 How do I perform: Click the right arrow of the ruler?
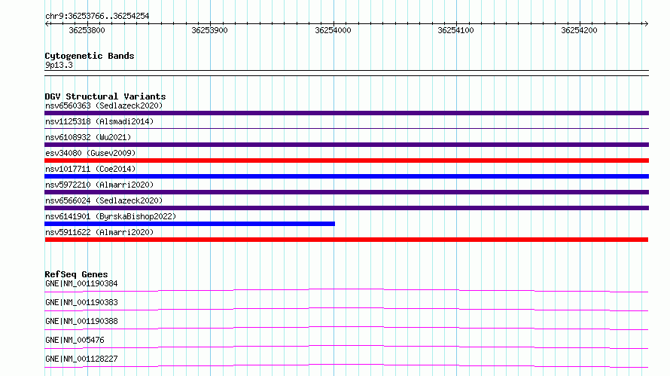click(x=646, y=23)
